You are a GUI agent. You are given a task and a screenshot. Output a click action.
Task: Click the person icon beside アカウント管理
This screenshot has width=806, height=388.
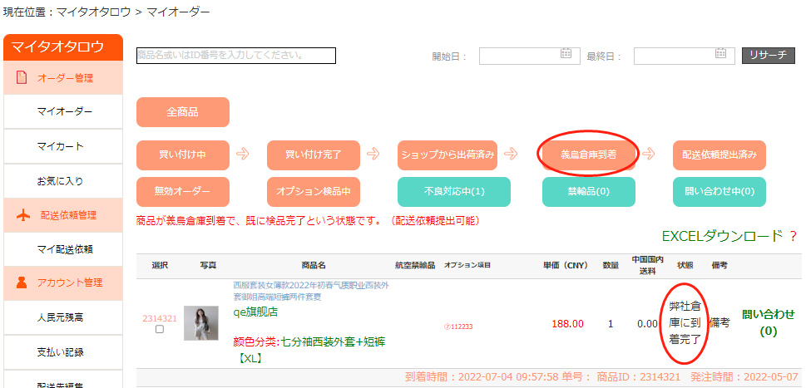click(22, 282)
